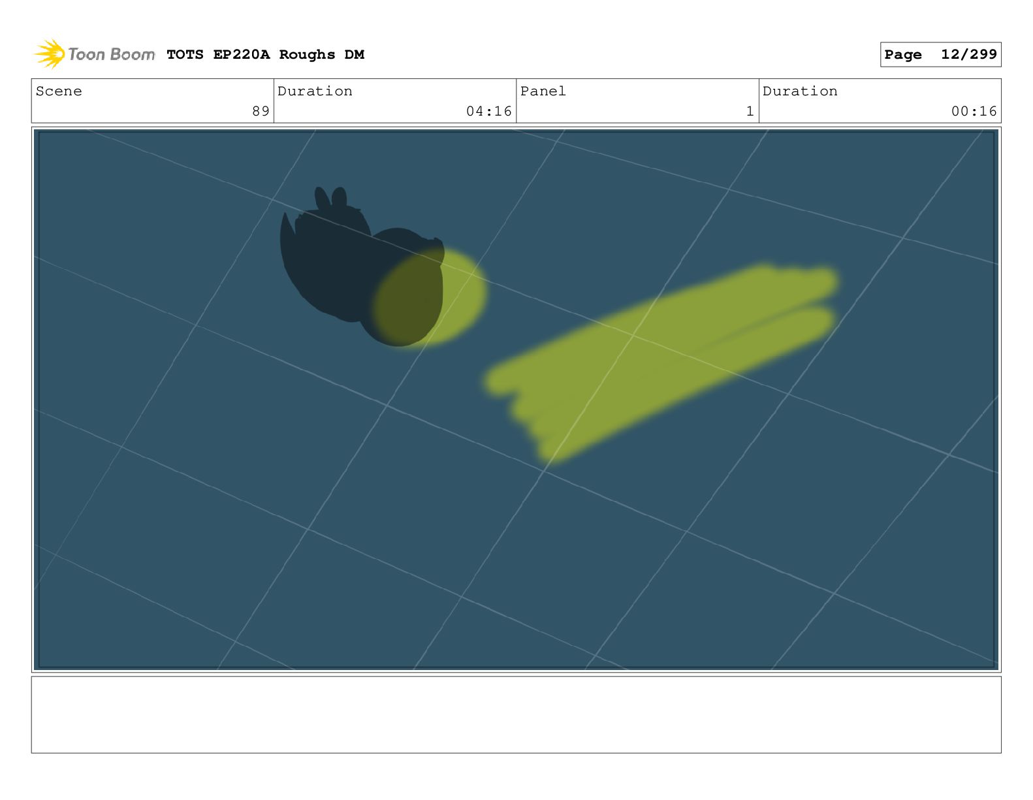The width and height of the screenshot is (1033, 800).
Task: Click the 'Panel' header label
Action: (x=543, y=91)
